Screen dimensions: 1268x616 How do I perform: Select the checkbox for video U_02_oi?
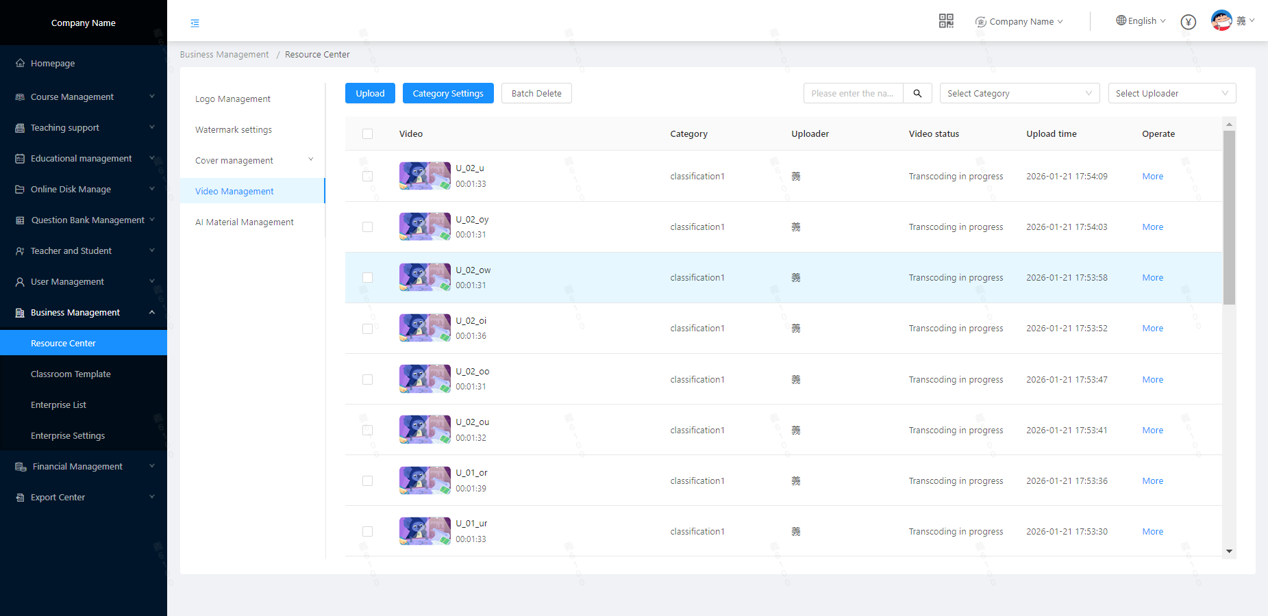tap(367, 329)
